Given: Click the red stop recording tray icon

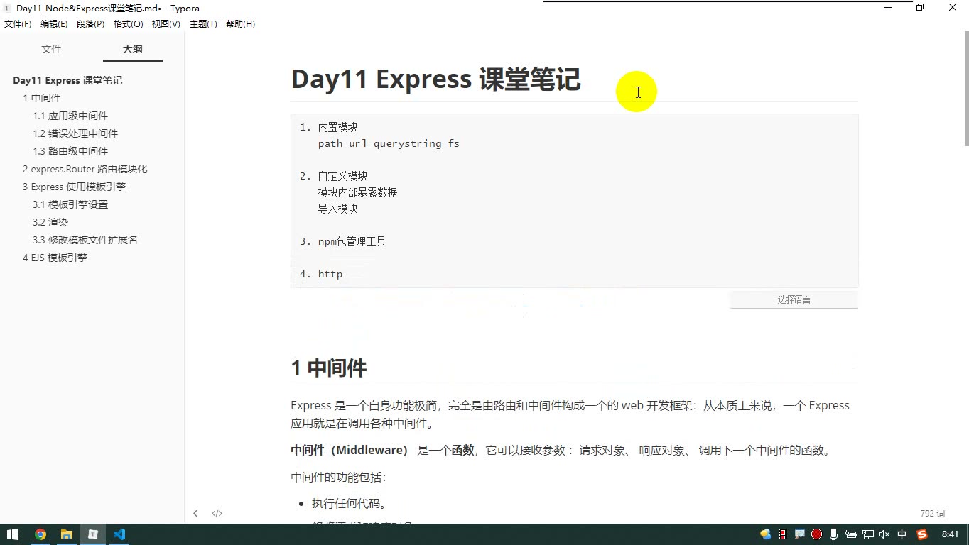Looking at the screenshot, I should point(816,534).
